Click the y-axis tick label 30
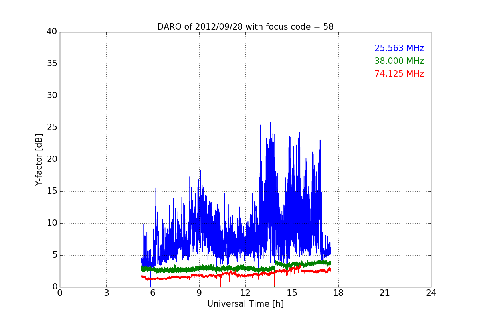 pyautogui.click(x=52, y=96)
